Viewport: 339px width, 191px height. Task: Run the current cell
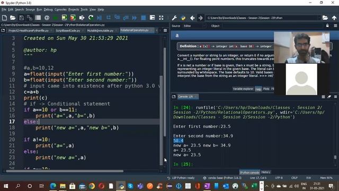click(x=64, y=18)
